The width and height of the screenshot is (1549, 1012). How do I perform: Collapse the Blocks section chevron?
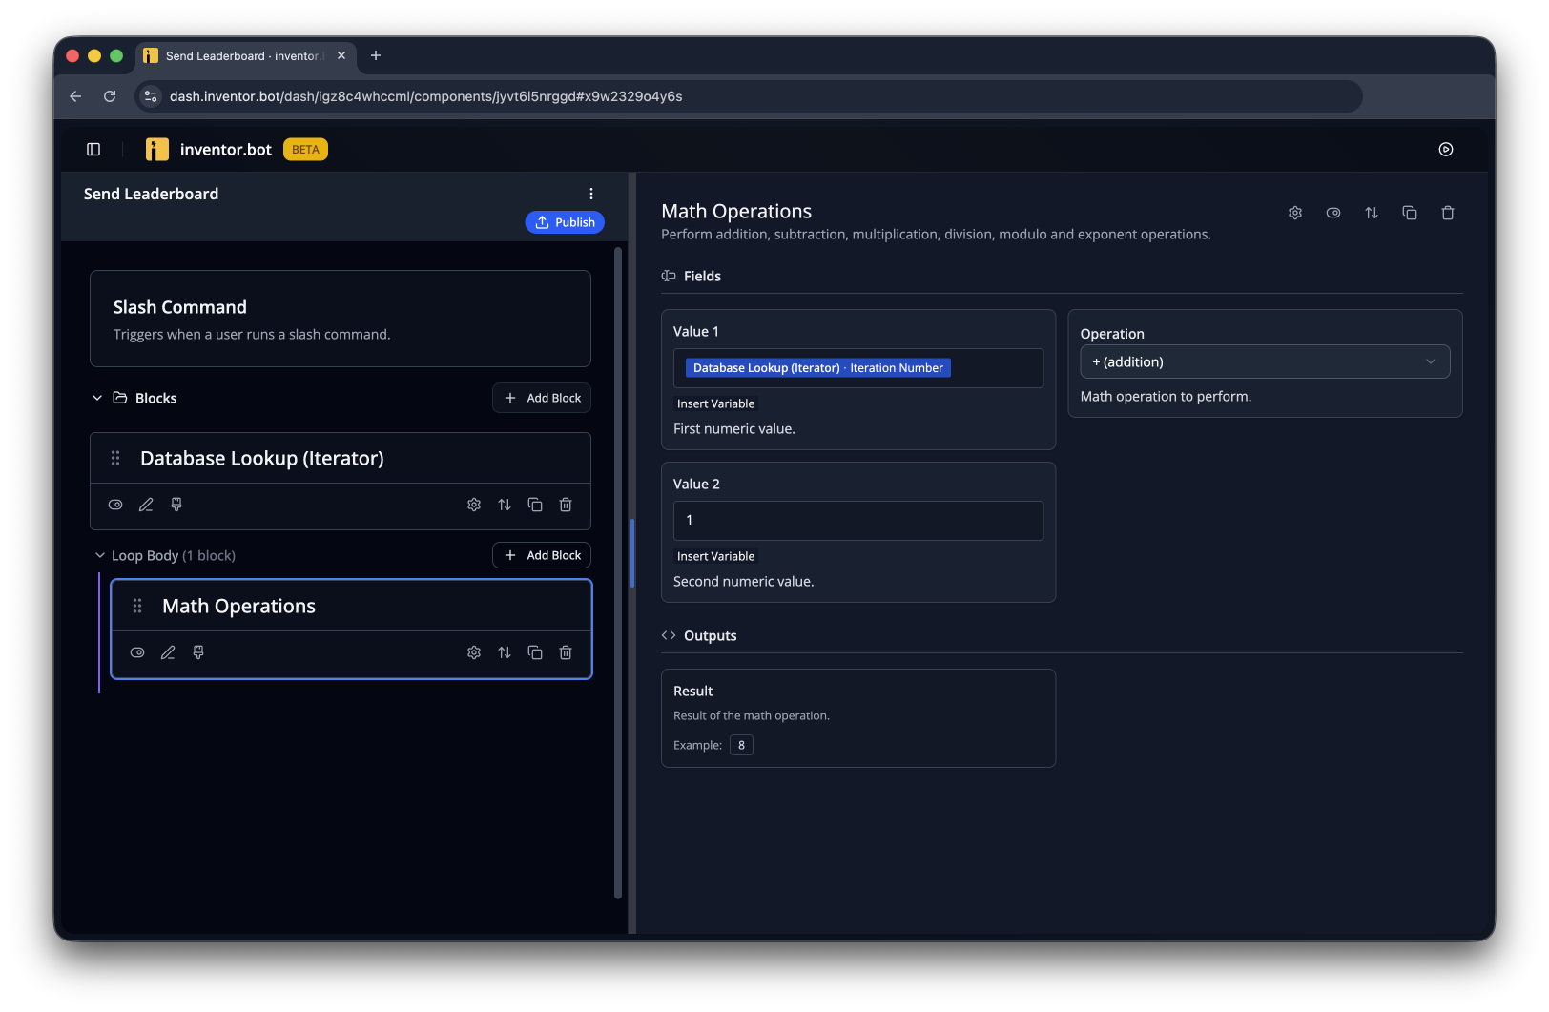[x=97, y=398]
